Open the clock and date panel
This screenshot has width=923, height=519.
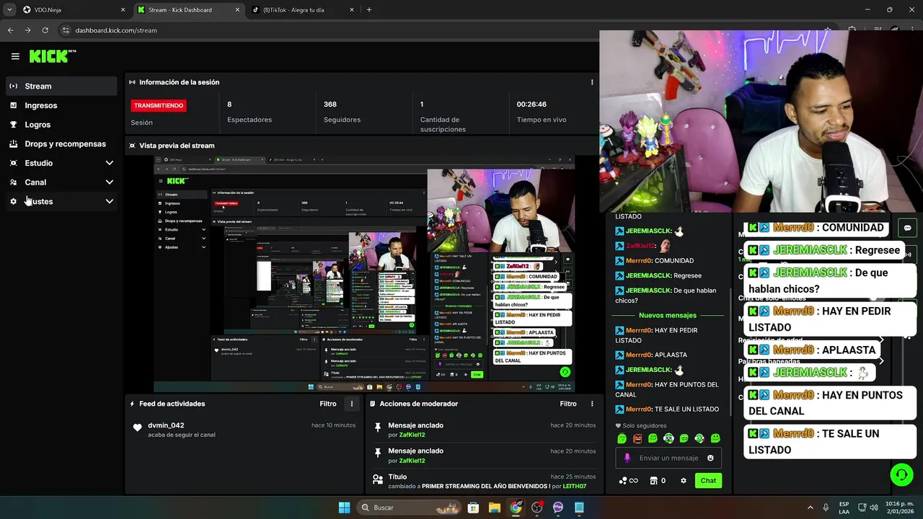[x=899, y=507]
